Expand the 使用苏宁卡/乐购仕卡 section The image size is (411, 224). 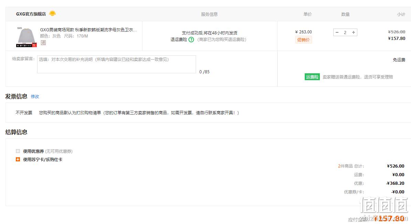(18, 159)
